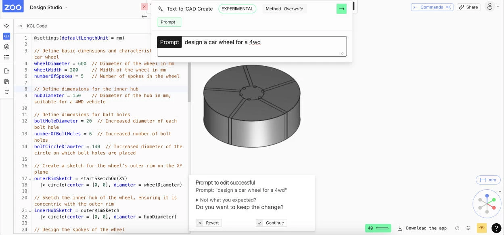Click the KCL Code pane title
The image size is (504, 235).
point(37,26)
